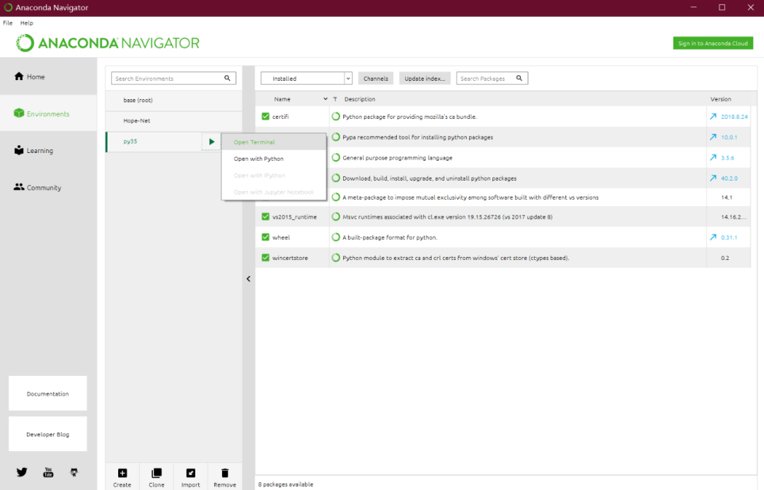Click Anaconda circle icon beside vs2015_runtime description
Image resolution: width=764 pixels, height=490 pixels.
point(336,217)
